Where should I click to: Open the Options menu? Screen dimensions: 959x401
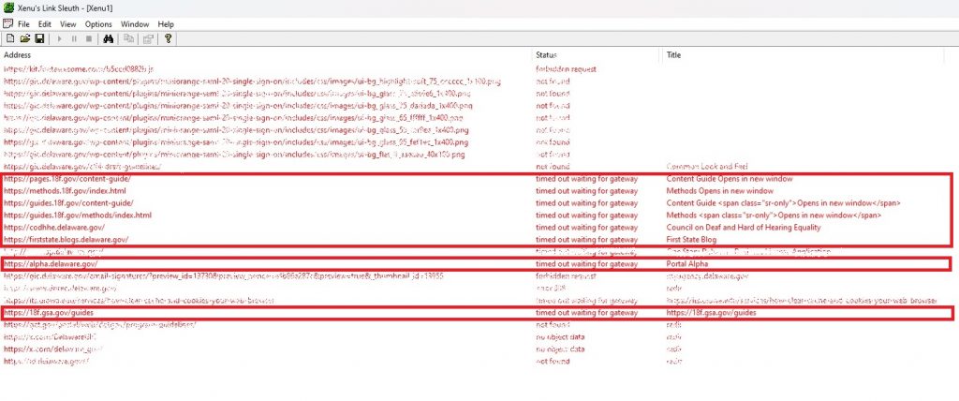click(x=98, y=24)
